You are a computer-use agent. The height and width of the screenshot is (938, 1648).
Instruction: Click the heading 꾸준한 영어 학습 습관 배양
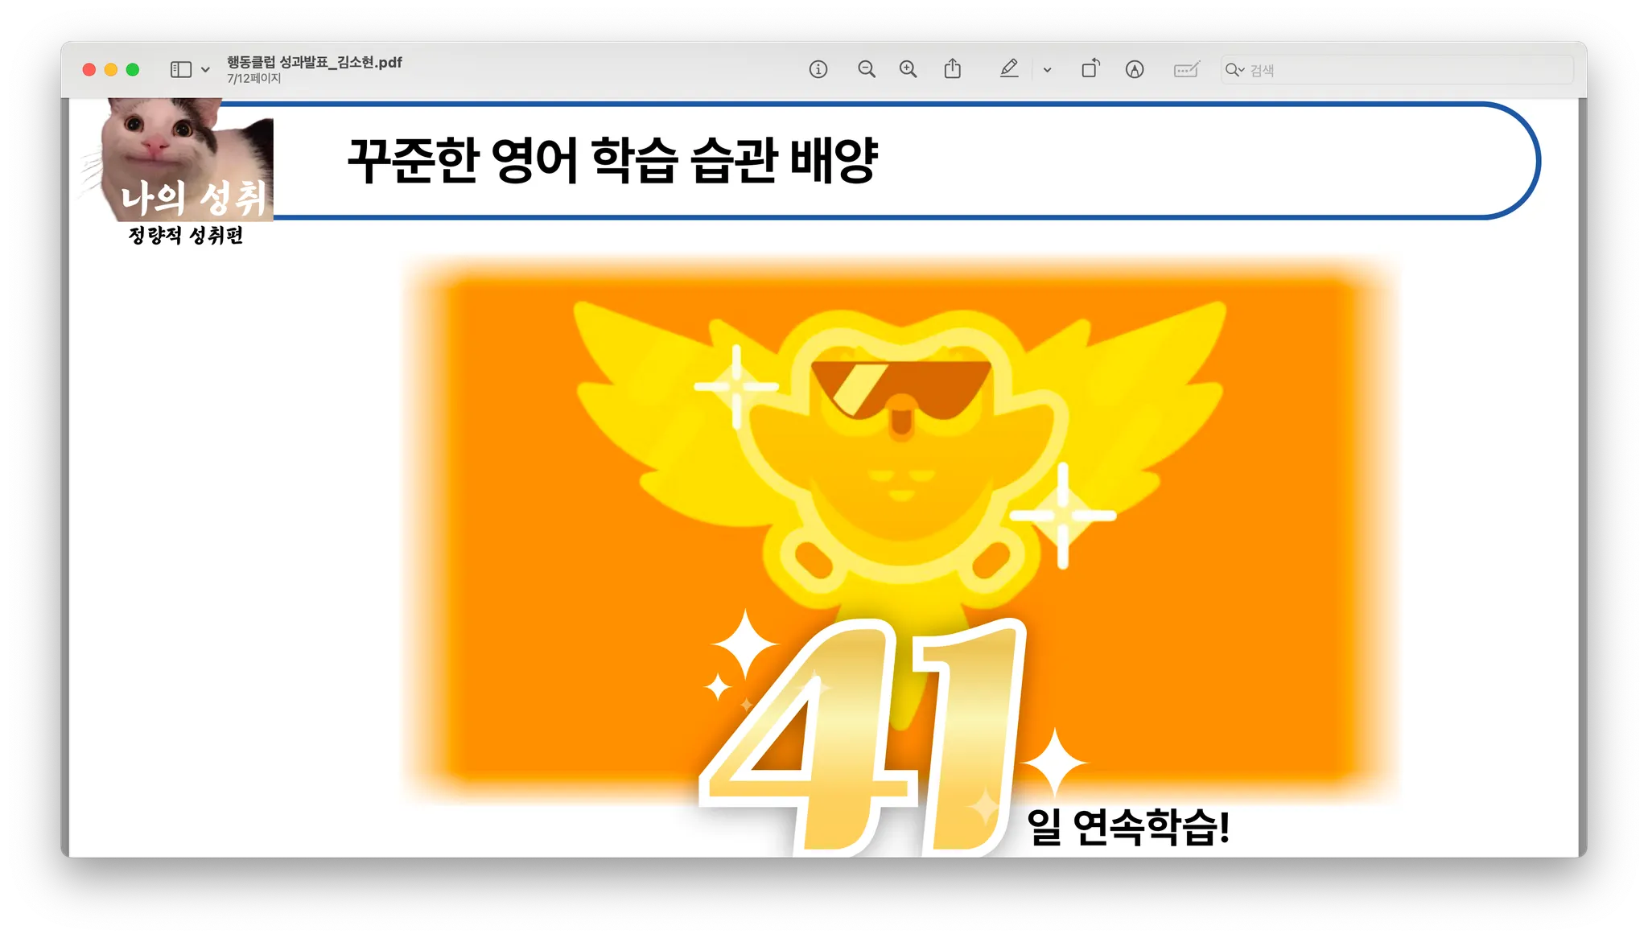coord(612,161)
